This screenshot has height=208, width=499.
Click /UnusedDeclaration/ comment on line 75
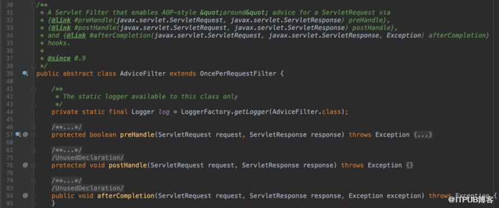[88, 157]
